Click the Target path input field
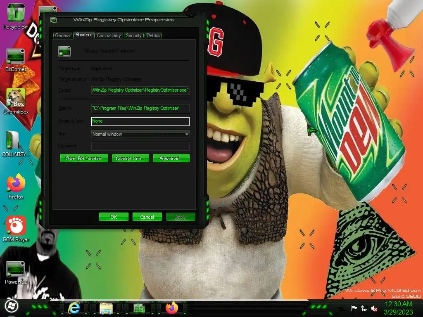 click(x=140, y=90)
